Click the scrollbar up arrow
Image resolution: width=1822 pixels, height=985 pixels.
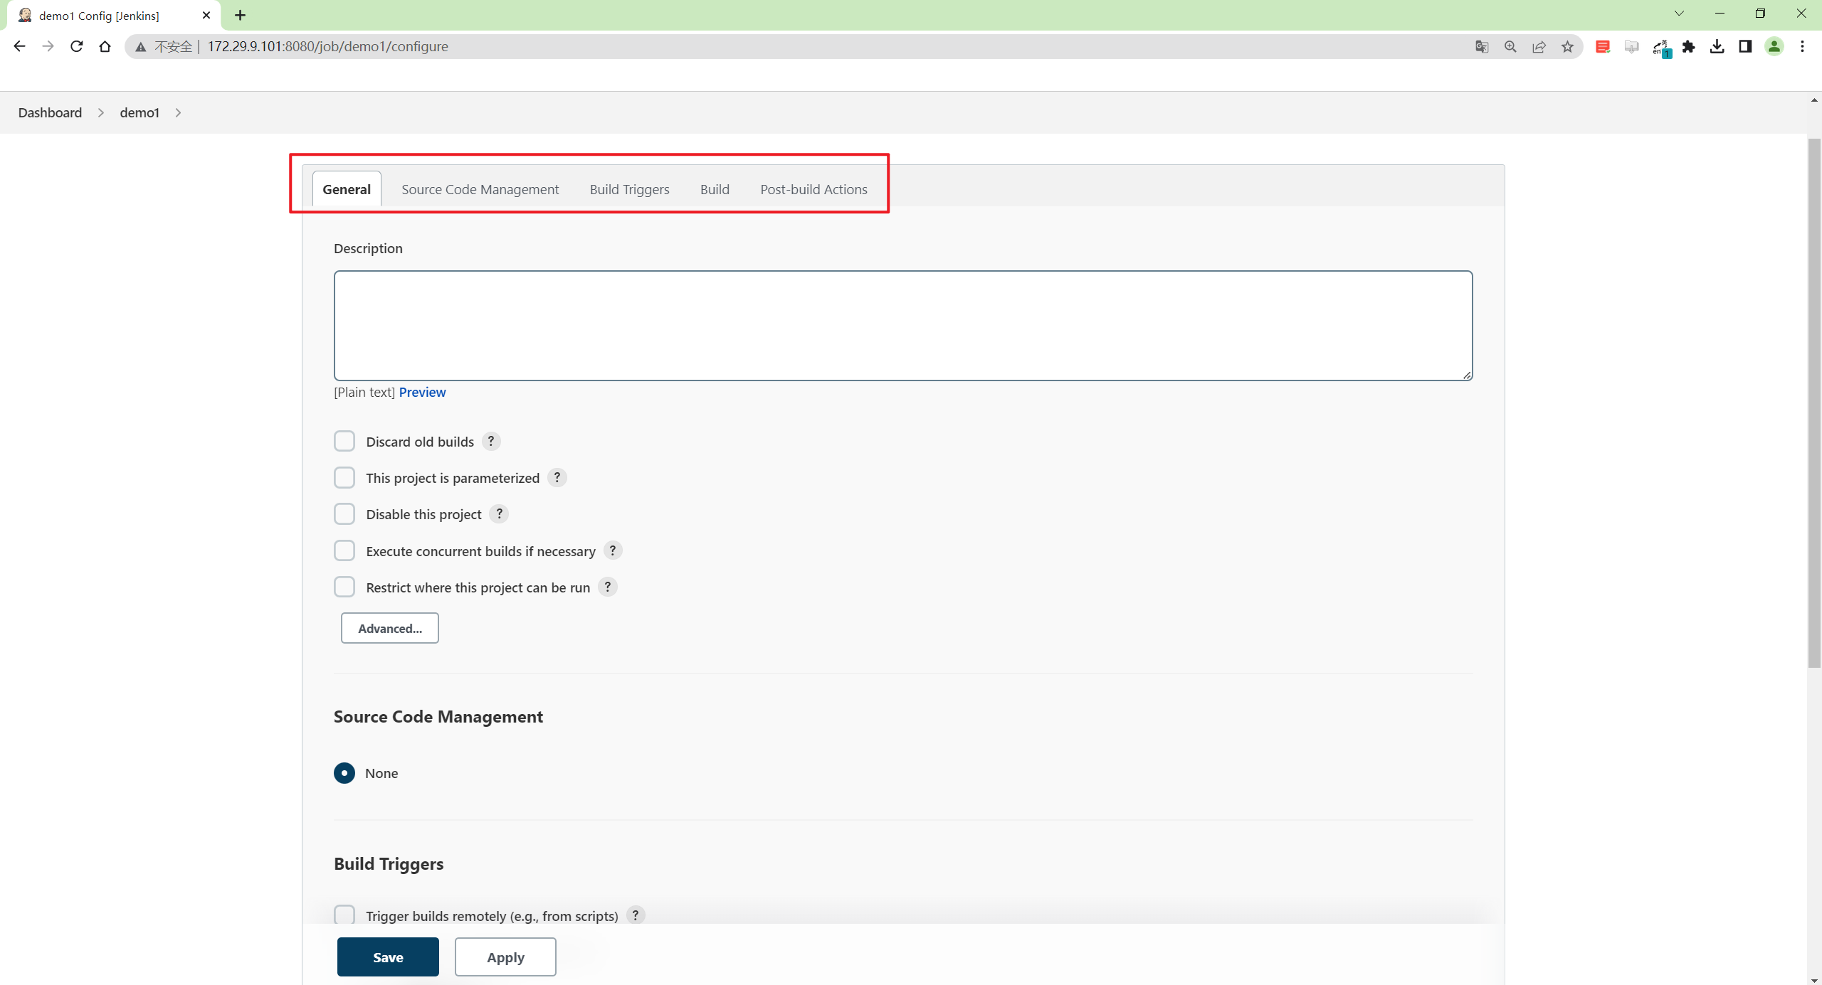pos(1814,100)
